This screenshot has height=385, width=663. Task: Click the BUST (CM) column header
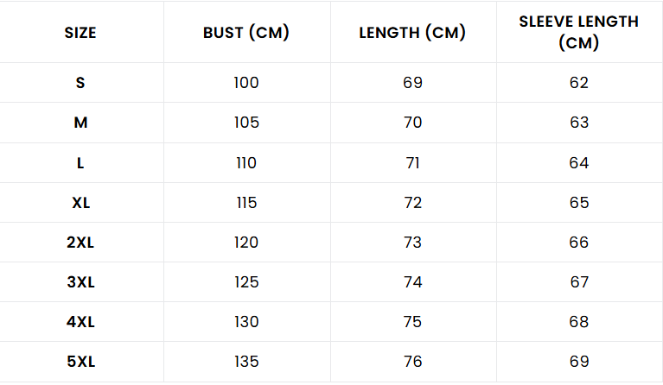click(246, 34)
